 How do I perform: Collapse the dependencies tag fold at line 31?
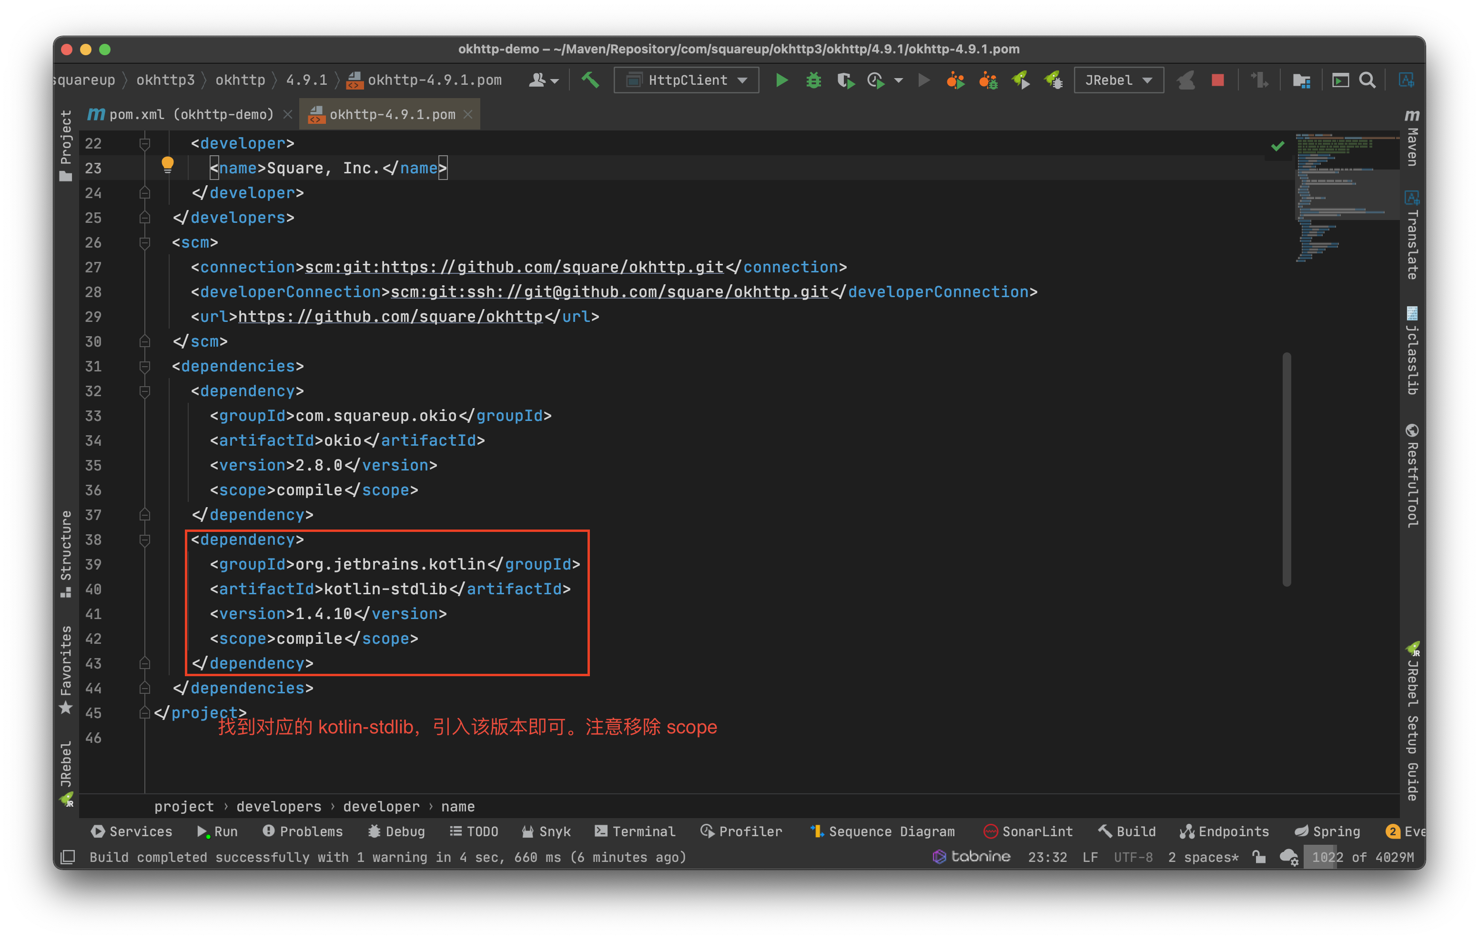pyautogui.click(x=145, y=367)
